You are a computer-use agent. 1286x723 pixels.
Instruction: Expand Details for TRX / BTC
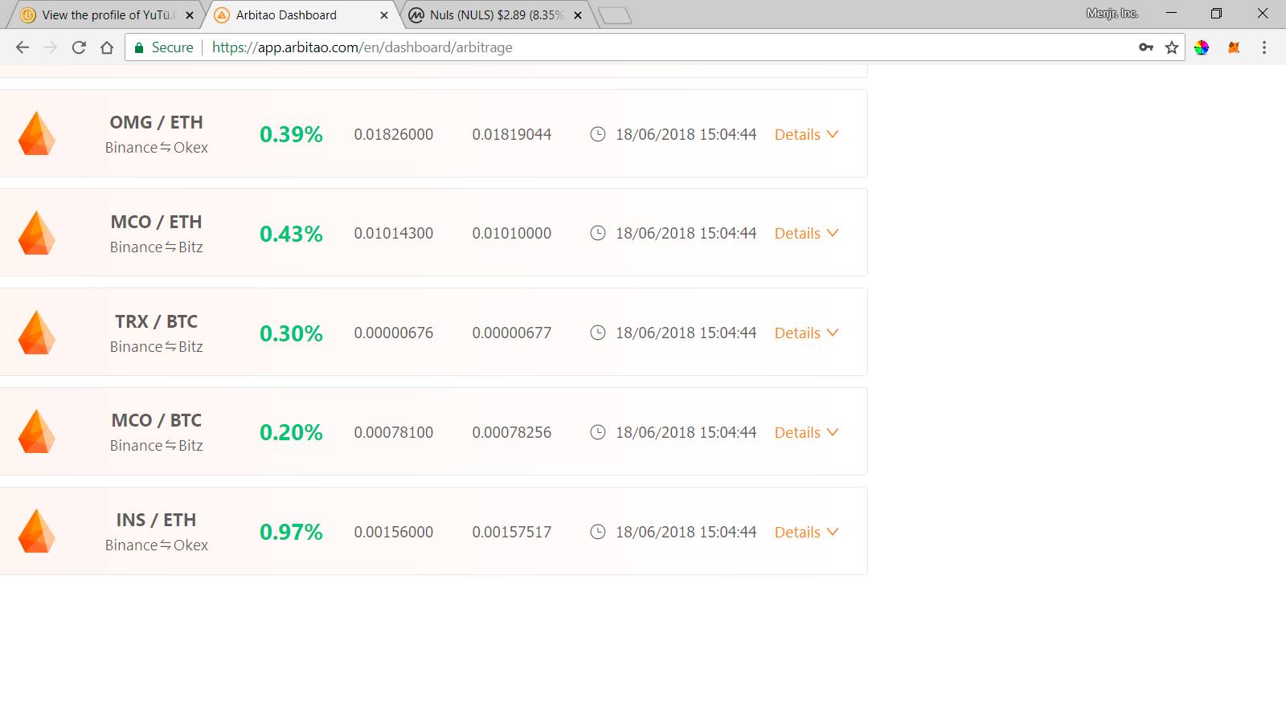click(806, 333)
